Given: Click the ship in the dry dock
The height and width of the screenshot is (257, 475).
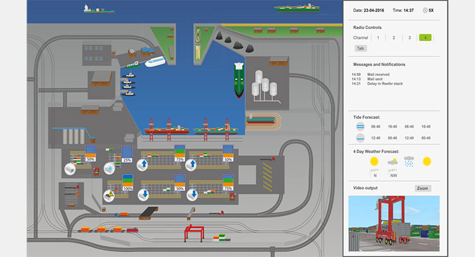Looking at the screenshot, I should coord(260,120).
